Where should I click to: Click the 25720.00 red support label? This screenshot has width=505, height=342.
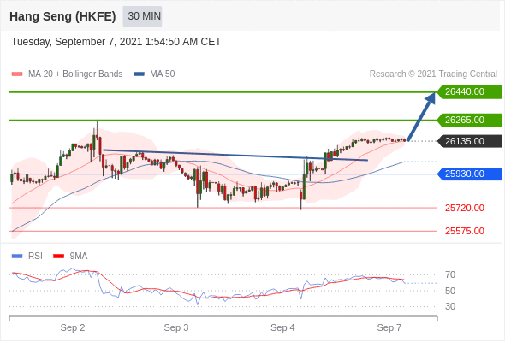pyautogui.click(x=465, y=208)
